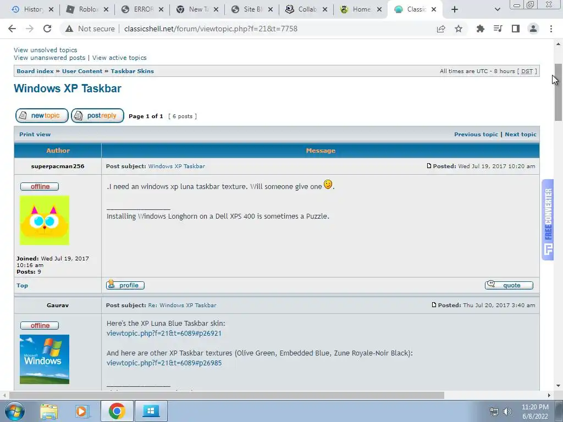This screenshot has height=422, width=563.
Task: Open the viewtopic link ending p26921
Action: point(164,334)
